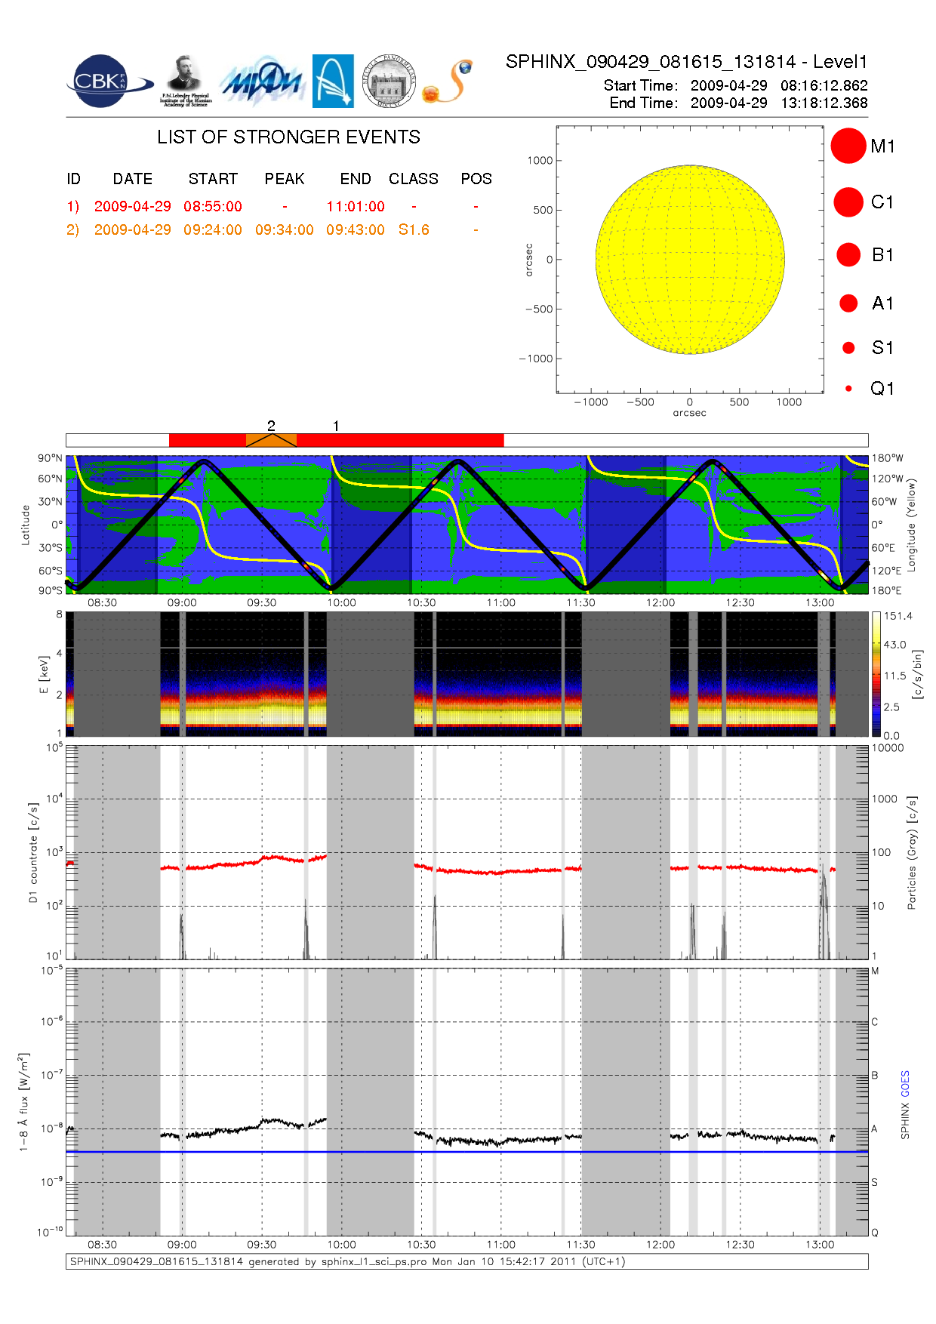Screen dimensions: 936x1324
Task: Click the LIST OF STRONGER EVENTS heading
Action: [288, 137]
